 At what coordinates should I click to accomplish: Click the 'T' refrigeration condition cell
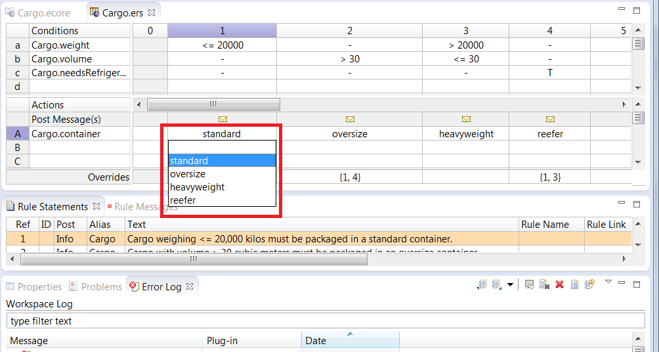[x=550, y=73]
